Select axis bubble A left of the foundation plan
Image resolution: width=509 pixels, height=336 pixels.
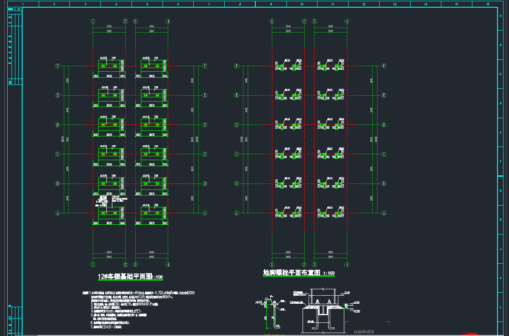(57, 213)
